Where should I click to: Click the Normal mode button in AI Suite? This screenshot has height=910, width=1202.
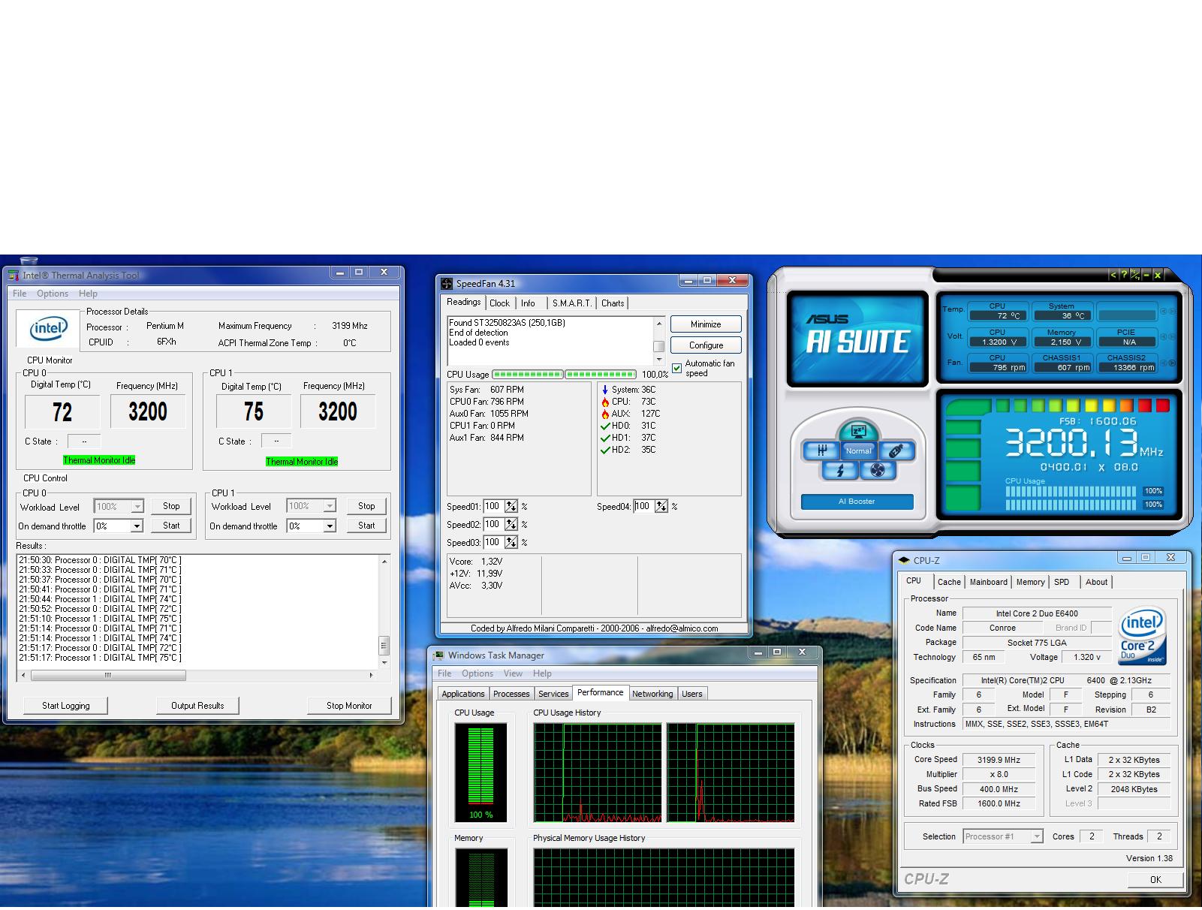coord(858,450)
